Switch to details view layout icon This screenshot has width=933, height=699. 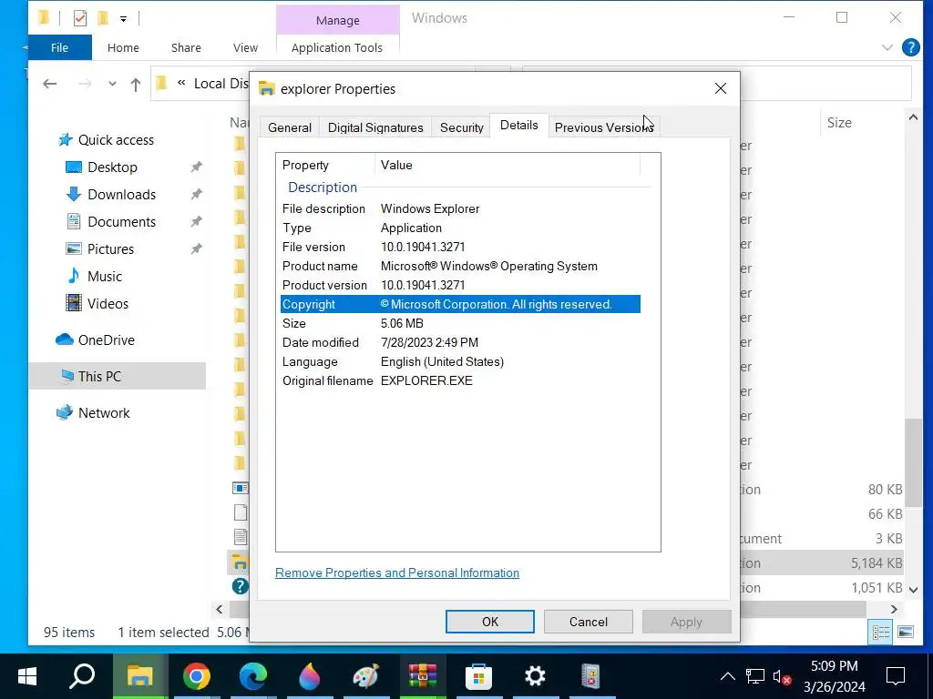[881, 633]
